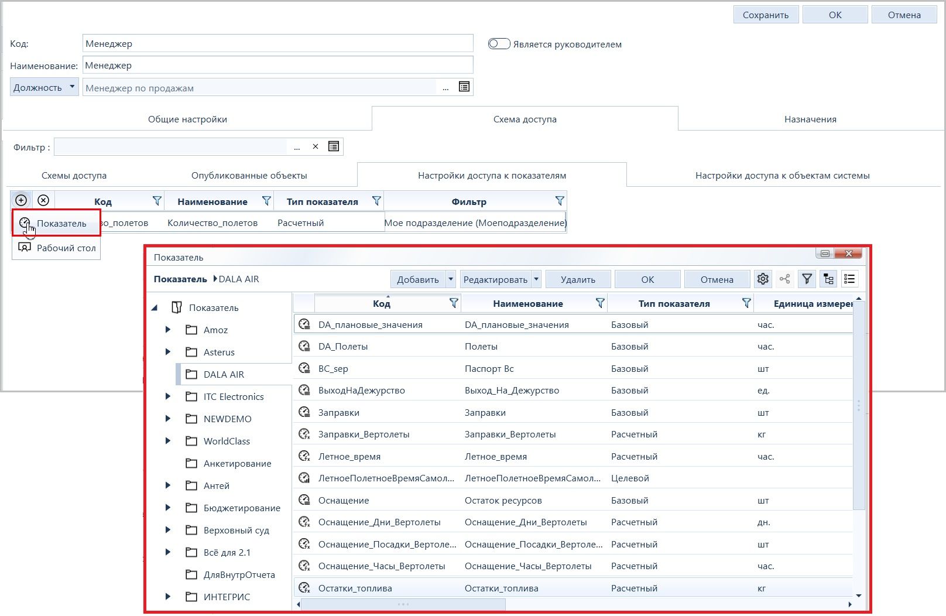Click filter icon in main table Тип показателя column
The image size is (946, 616).
376,201
